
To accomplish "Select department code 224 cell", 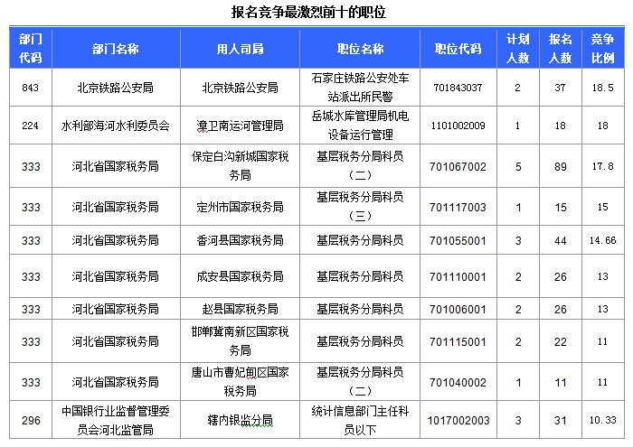I will point(30,126).
